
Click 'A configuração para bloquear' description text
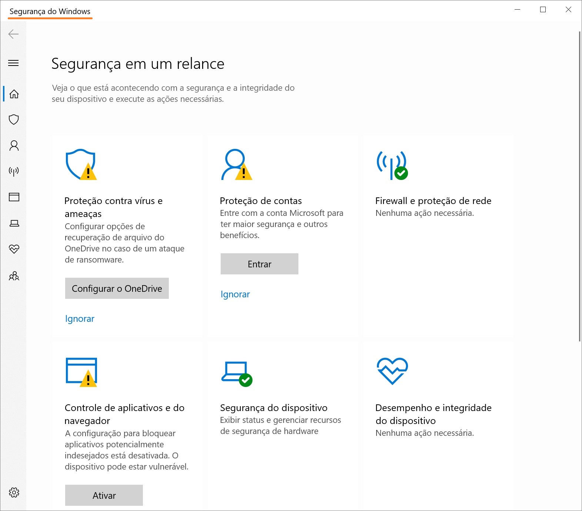(x=120, y=434)
